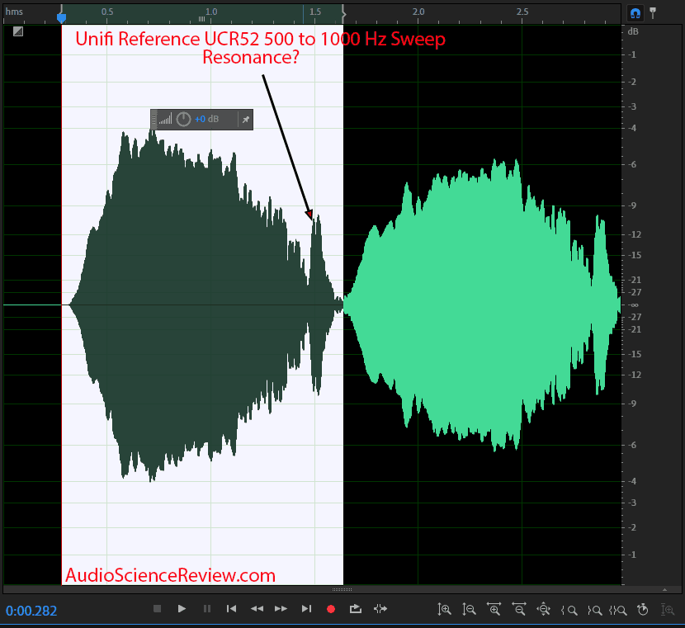This screenshot has height=628, width=685.
Task: Click the zoom timer reset icon
Action: click(x=643, y=609)
